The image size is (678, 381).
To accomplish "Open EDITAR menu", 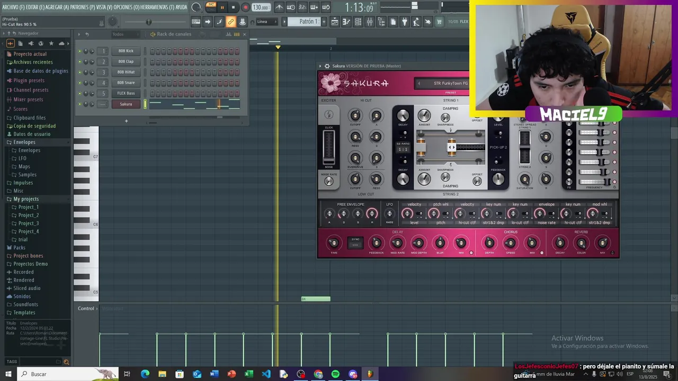I will (x=35, y=7).
